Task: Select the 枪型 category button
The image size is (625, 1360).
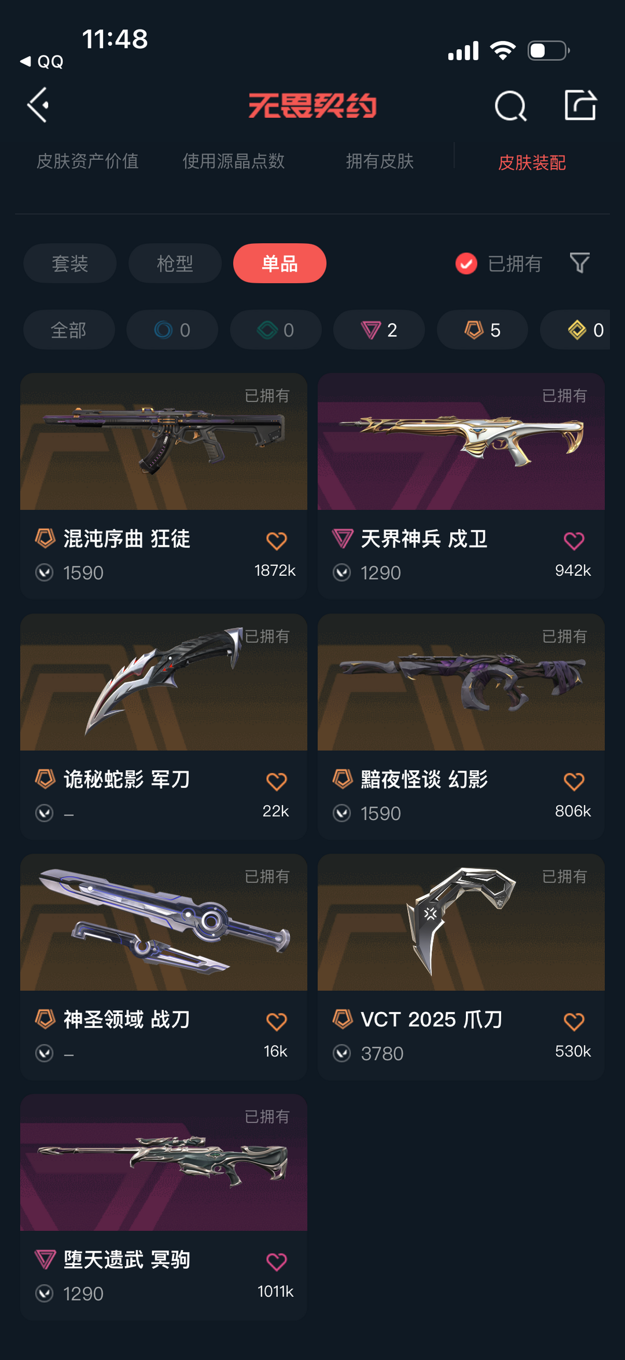Action: click(175, 264)
